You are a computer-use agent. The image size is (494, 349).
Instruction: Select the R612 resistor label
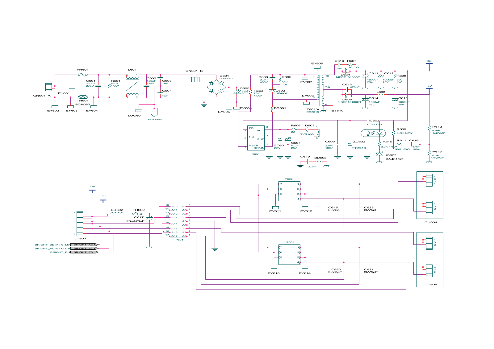pos(437,127)
